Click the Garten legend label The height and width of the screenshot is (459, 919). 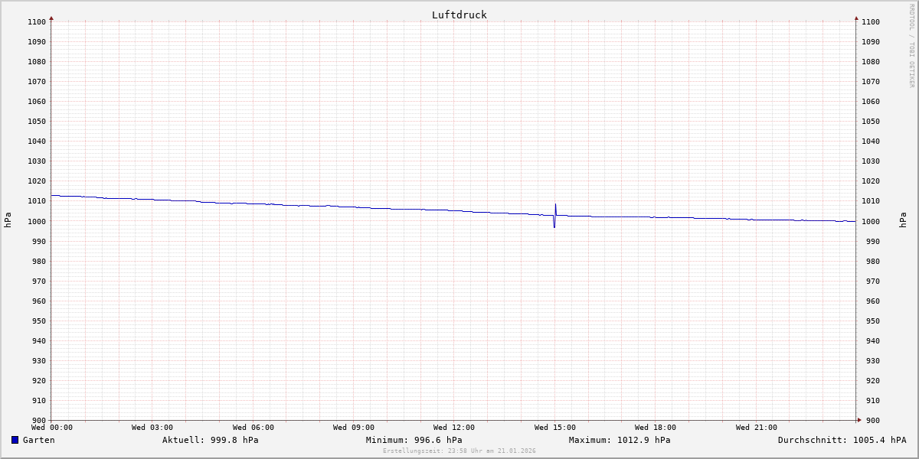point(38,440)
